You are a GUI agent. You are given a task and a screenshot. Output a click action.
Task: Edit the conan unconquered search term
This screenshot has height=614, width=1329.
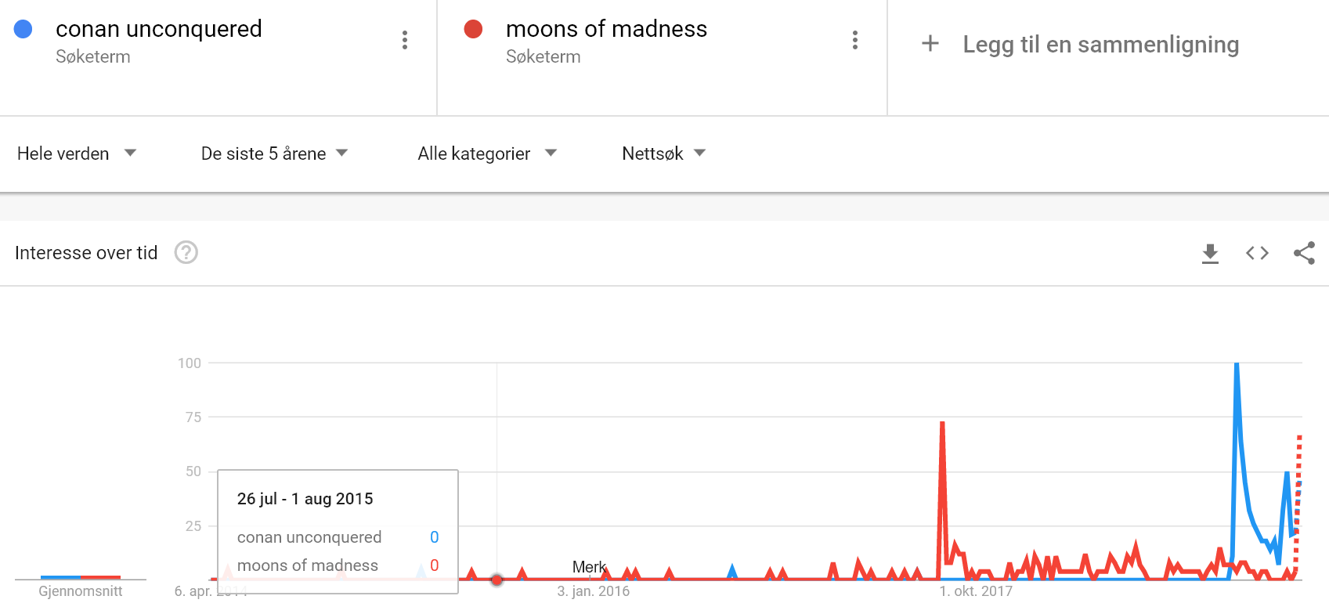[159, 29]
